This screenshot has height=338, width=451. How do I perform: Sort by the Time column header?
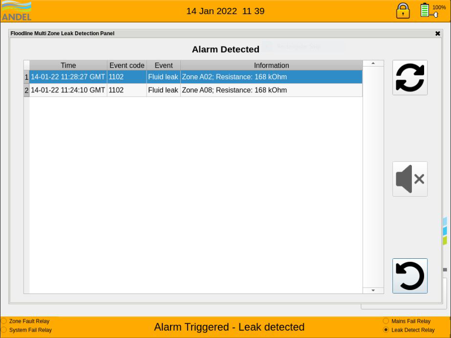(68, 66)
